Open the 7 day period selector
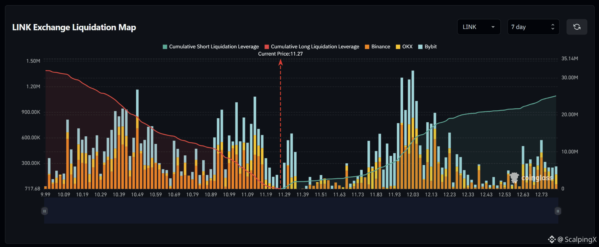Image resolution: width=599 pixels, height=247 pixels. coord(533,27)
